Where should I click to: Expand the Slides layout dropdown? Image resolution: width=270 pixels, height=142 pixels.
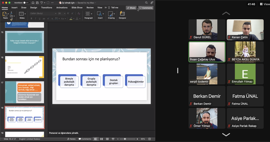tap(25, 14)
